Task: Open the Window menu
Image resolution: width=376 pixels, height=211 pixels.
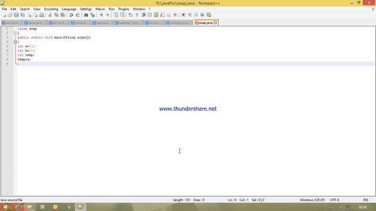Action: coord(139,9)
